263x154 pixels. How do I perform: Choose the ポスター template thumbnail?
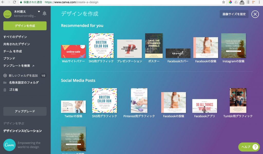coord(154,46)
